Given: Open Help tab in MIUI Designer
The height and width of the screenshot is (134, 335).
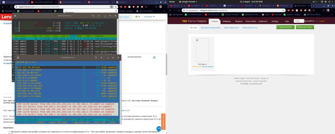Looking at the screenshot, I should tap(287, 21).
